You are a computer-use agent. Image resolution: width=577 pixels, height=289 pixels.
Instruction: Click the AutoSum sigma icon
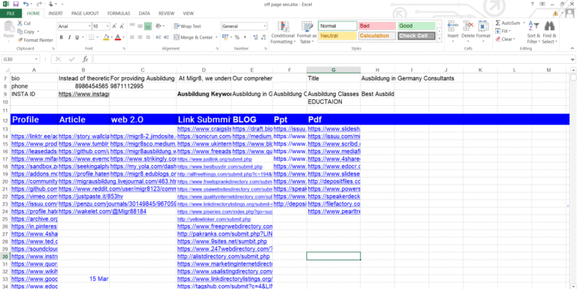coord(498,23)
